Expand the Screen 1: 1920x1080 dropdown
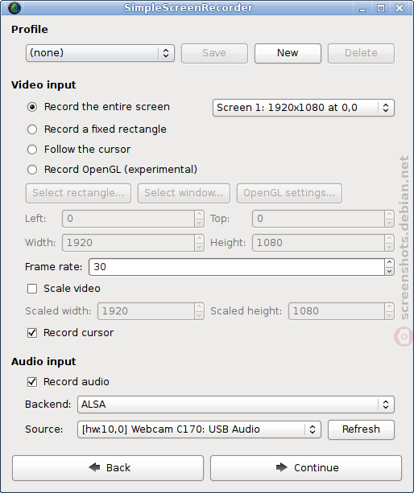The image size is (414, 493). [304, 108]
